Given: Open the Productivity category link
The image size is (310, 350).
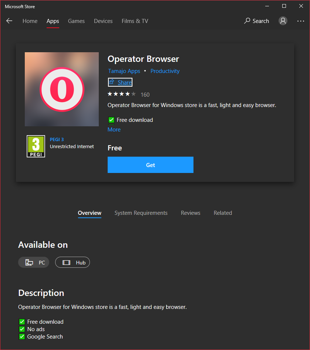Looking at the screenshot, I should [165, 71].
